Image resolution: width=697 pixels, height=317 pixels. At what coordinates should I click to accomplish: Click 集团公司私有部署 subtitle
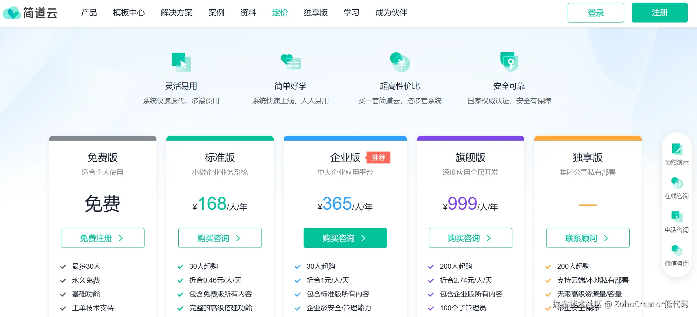pyautogui.click(x=588, y=172)
